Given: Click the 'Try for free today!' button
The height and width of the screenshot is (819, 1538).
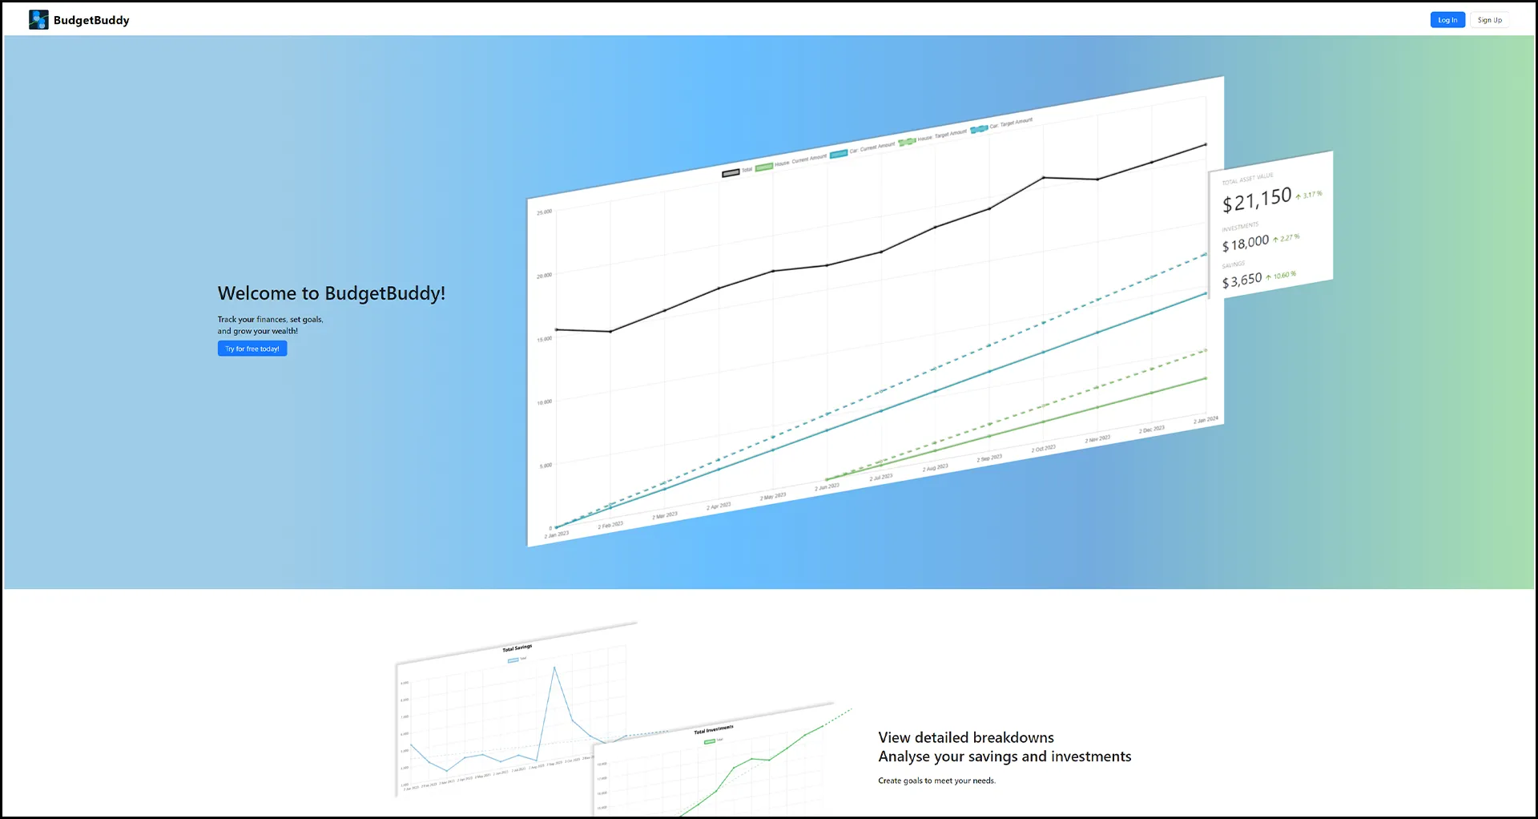Looking at the screenshot, I should [x=252, y=349].
